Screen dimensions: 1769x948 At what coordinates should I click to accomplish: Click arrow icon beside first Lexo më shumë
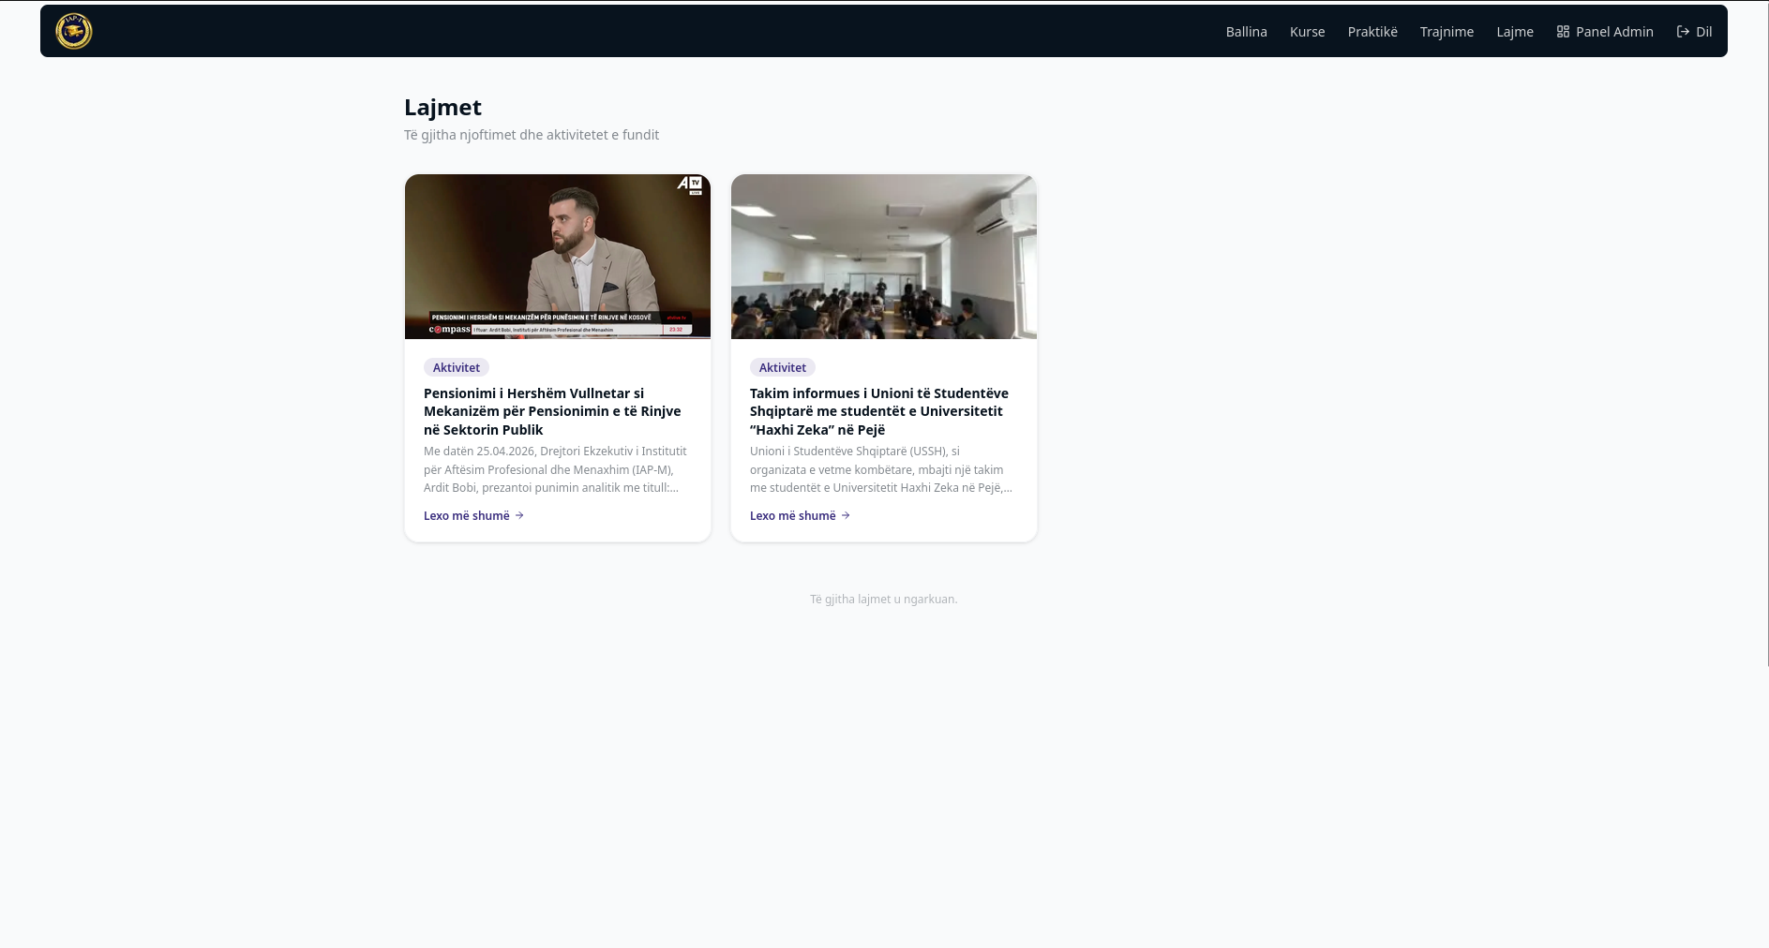point(519,515)
